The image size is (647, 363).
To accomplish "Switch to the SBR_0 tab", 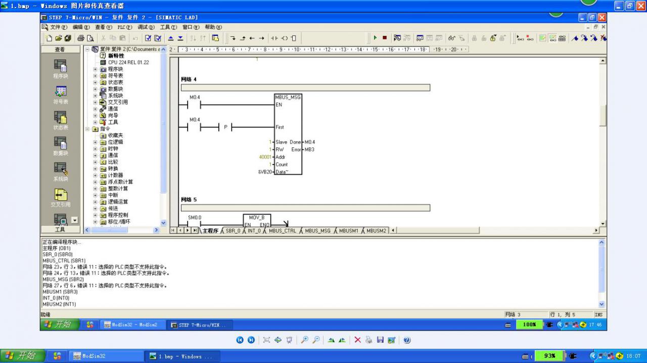I will pyautogui.click(x=233, y=231).
